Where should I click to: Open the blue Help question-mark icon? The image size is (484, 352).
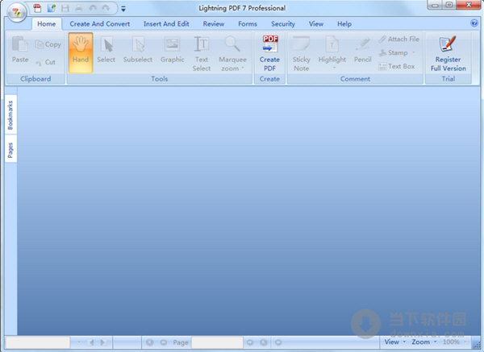coord(474,23)
